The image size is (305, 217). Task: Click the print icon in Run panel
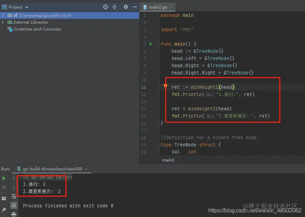tap(14, 214)
